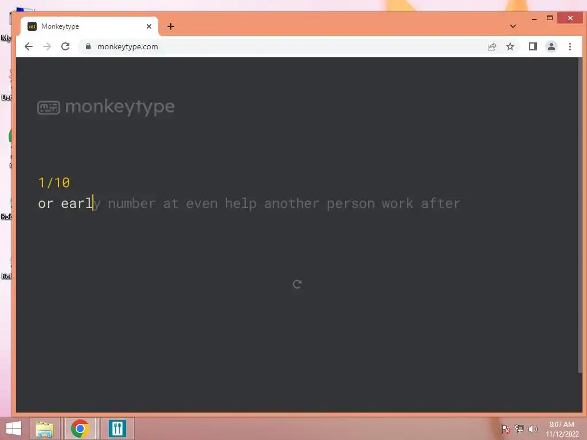Minimize the Chrome window

tap(534, 18)
